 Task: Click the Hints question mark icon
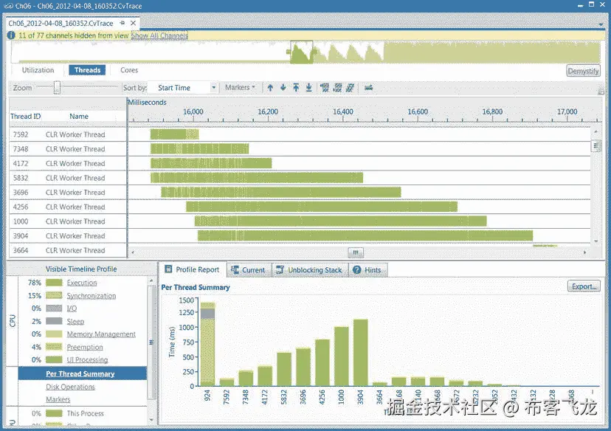(357, 269)
